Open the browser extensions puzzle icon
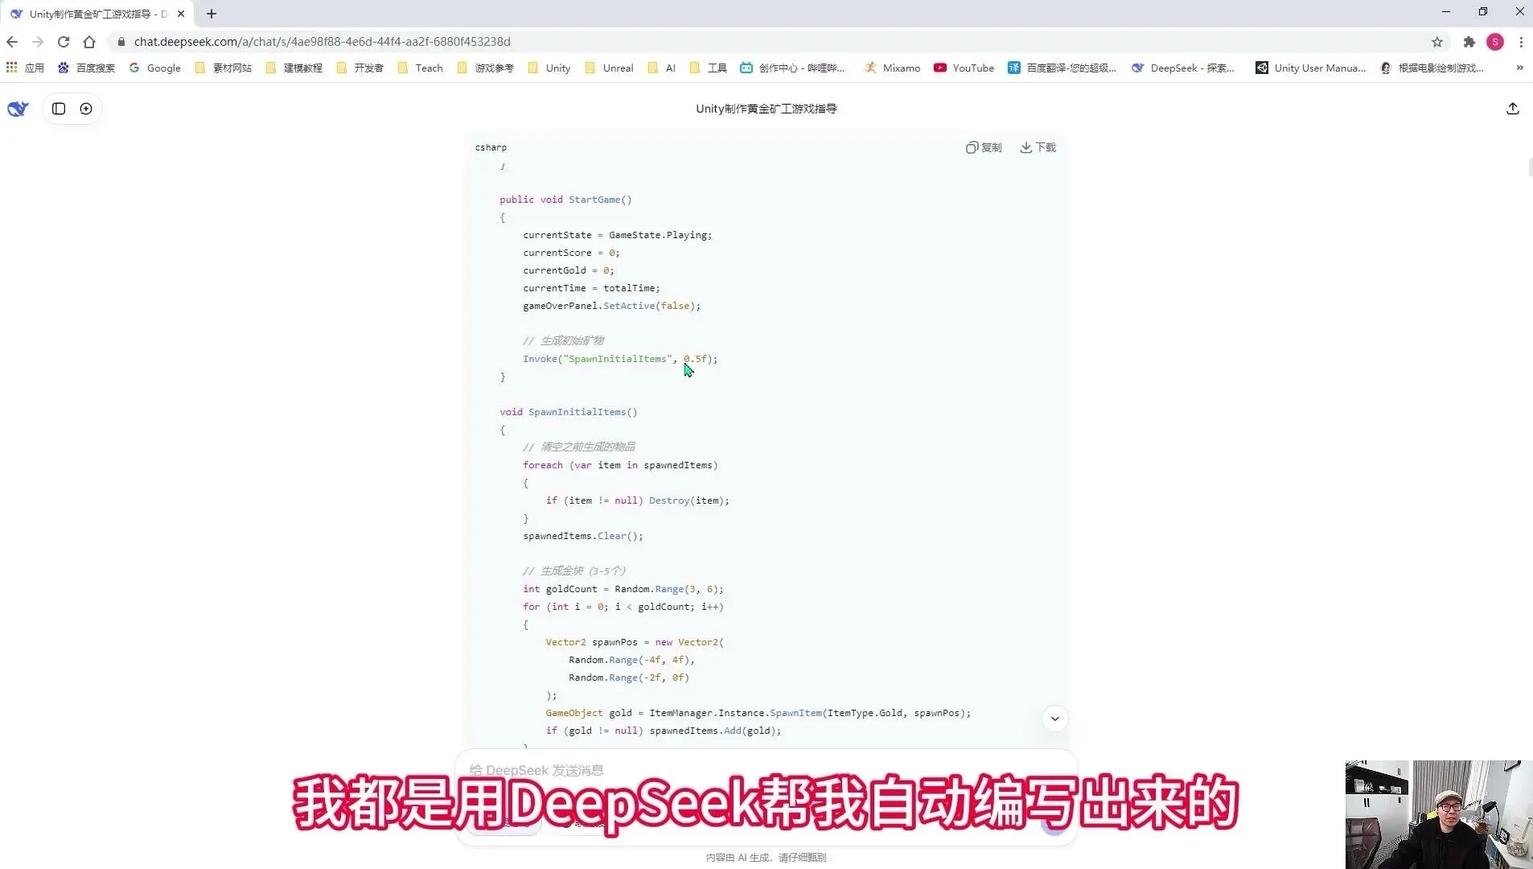This screenshot has width=1533, height=869. [1469, 42]
